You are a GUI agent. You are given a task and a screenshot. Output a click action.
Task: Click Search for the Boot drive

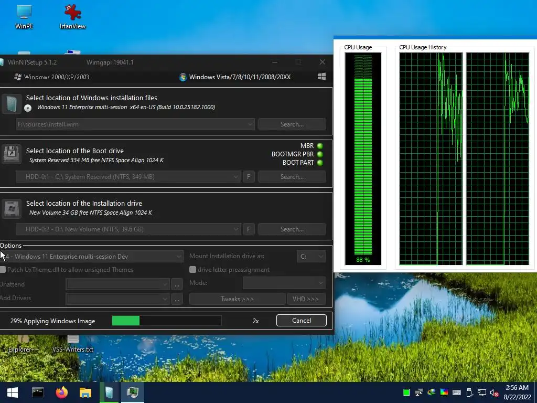pyautogui.click(x=292, y=176)
